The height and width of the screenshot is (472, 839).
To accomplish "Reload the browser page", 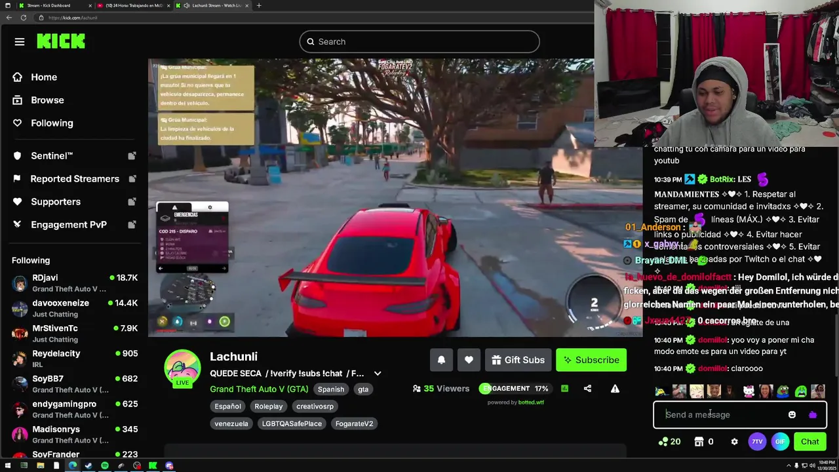I will coord(24,18).
